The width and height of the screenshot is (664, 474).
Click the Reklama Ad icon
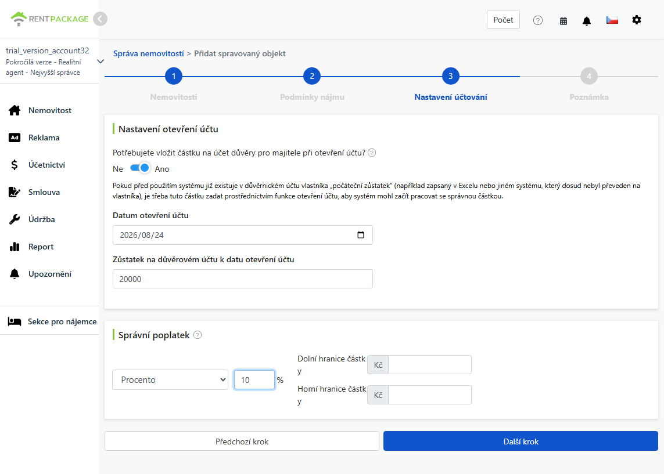[15, 138]
